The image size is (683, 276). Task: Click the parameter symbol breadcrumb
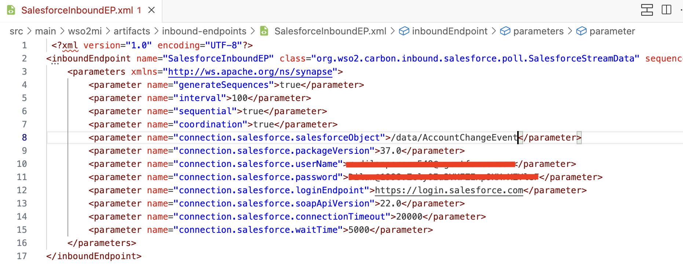pos(612,31)
